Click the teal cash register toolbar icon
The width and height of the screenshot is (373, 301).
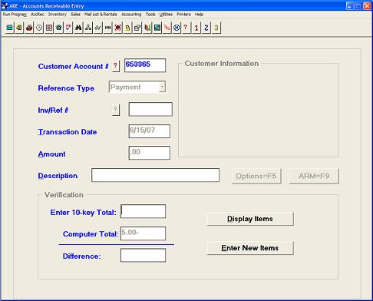pos(9,28)
